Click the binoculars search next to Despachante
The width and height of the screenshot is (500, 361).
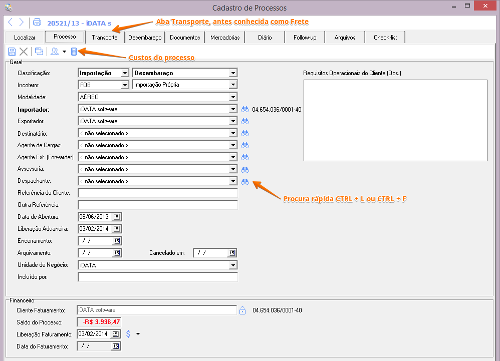[245, 182]
